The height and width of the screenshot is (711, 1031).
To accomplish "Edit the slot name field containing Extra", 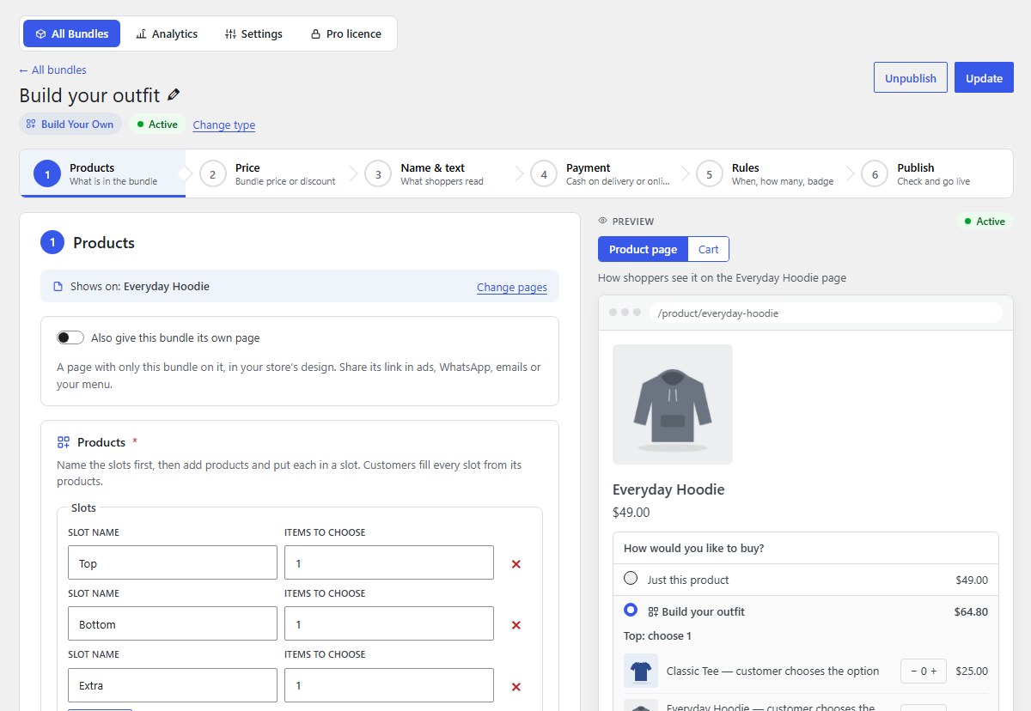I will (173, 685).
